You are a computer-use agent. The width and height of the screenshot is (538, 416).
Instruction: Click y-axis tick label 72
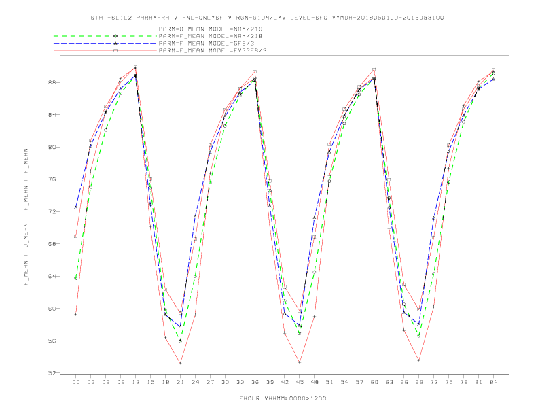click(x=52, y=212)
